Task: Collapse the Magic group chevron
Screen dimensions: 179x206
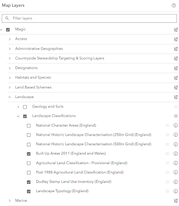Action: [1, 30]
